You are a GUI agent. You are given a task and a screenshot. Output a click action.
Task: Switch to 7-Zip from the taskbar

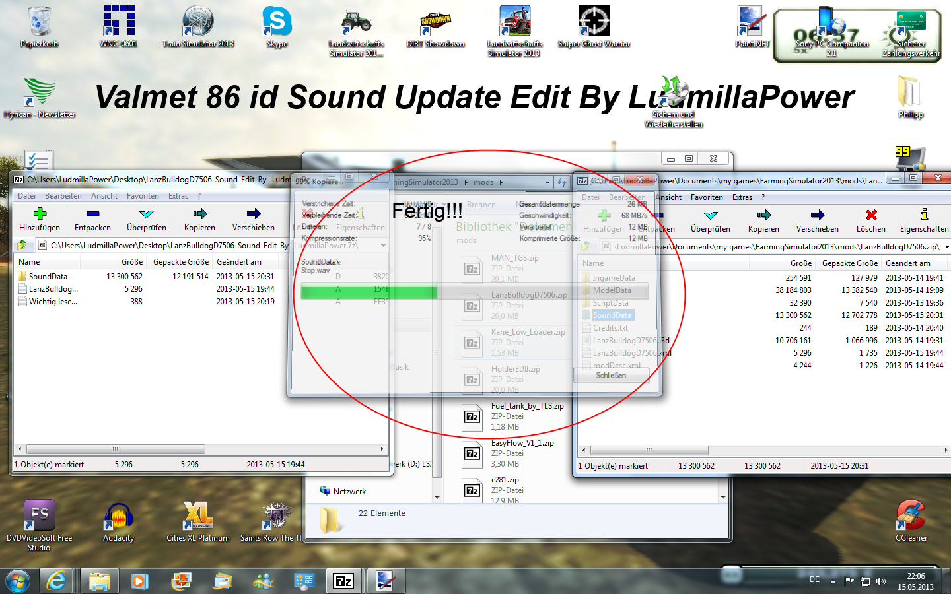pyautogui.click(x=343, y=581)
